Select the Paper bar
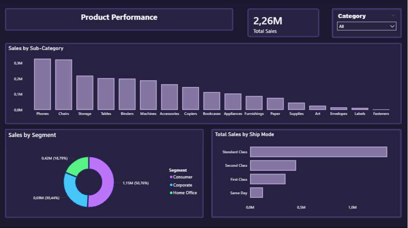Image resolution: width=408 pixels, height=228 pixels. pyautogui.click(x=275, y=103)
